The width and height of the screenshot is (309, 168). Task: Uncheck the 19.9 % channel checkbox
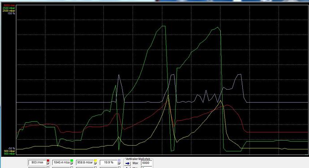tap(119, 164)
